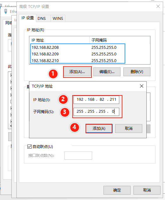
Task: Close the TCP/IP 地址 dialog
Action: coord(142,86)
